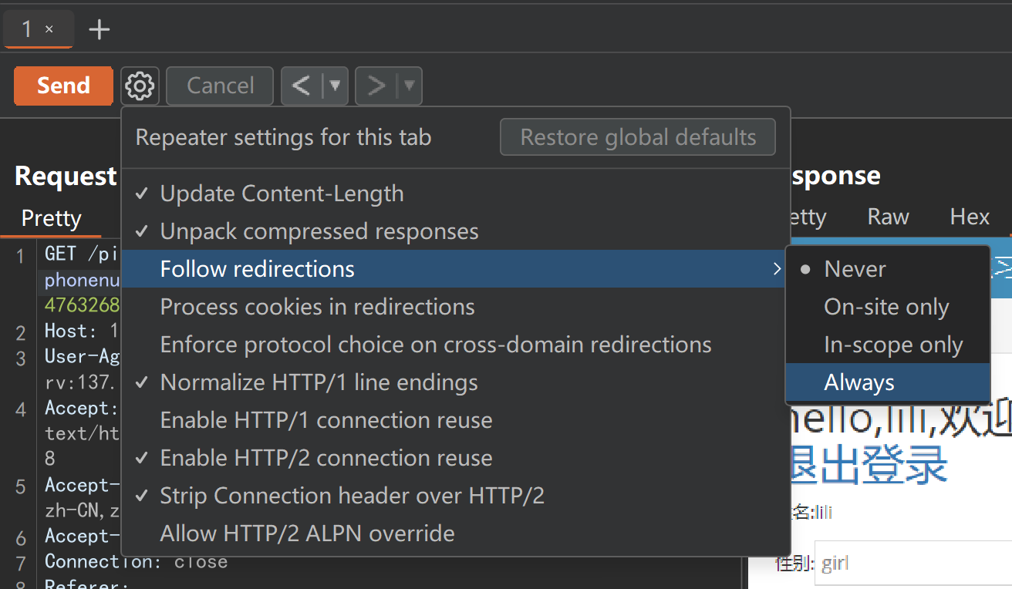This screenshot has width=1012, height=589.
Task: Click Process cookies in redirections
Action: point(317,307)
